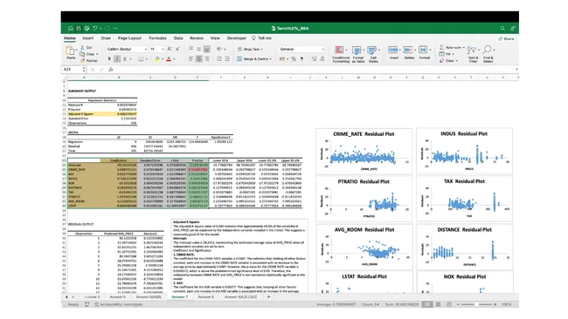Align text to middle of cell

click(x=199, y=49)
